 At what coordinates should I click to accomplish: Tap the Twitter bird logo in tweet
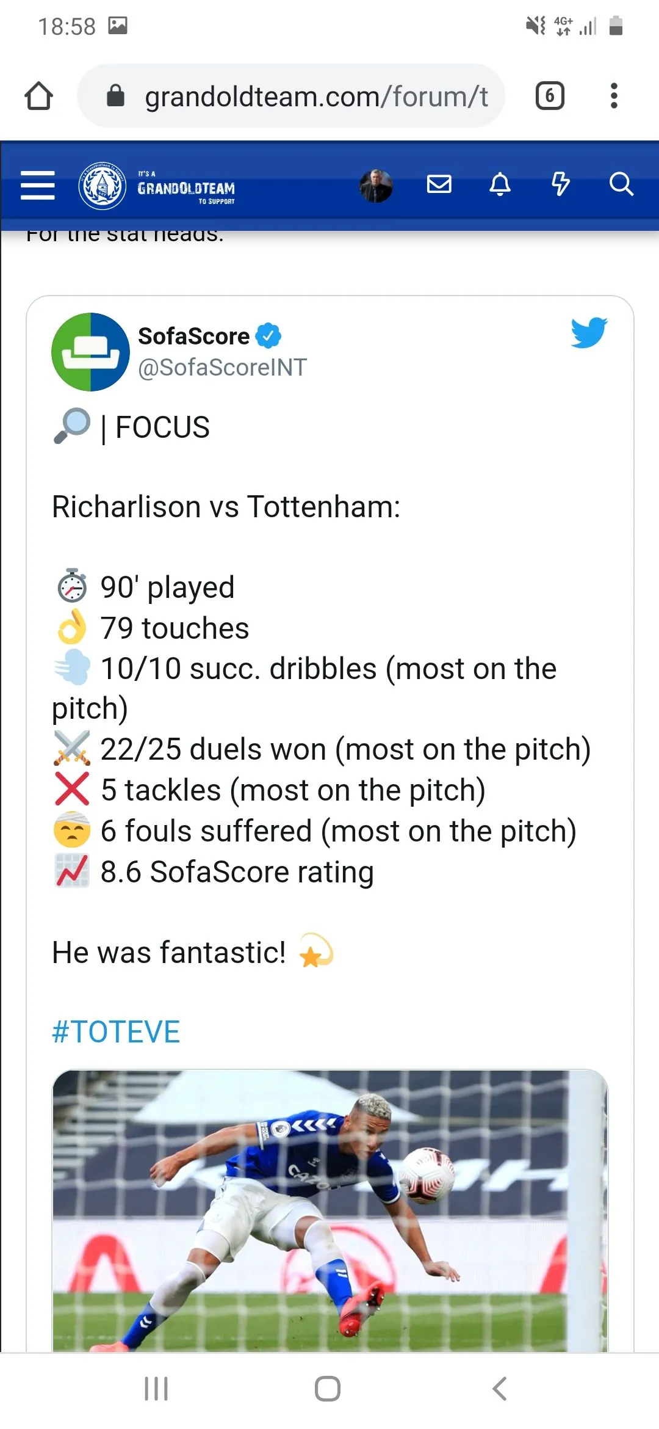coord(589,332)
